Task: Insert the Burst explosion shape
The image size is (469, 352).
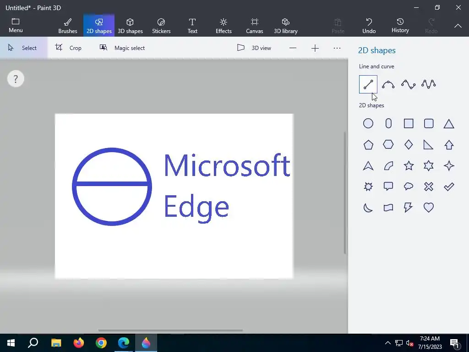Action: click(368, 187)
